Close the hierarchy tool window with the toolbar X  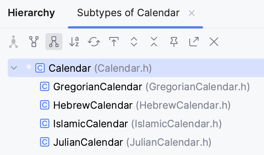tap(214, 42)
